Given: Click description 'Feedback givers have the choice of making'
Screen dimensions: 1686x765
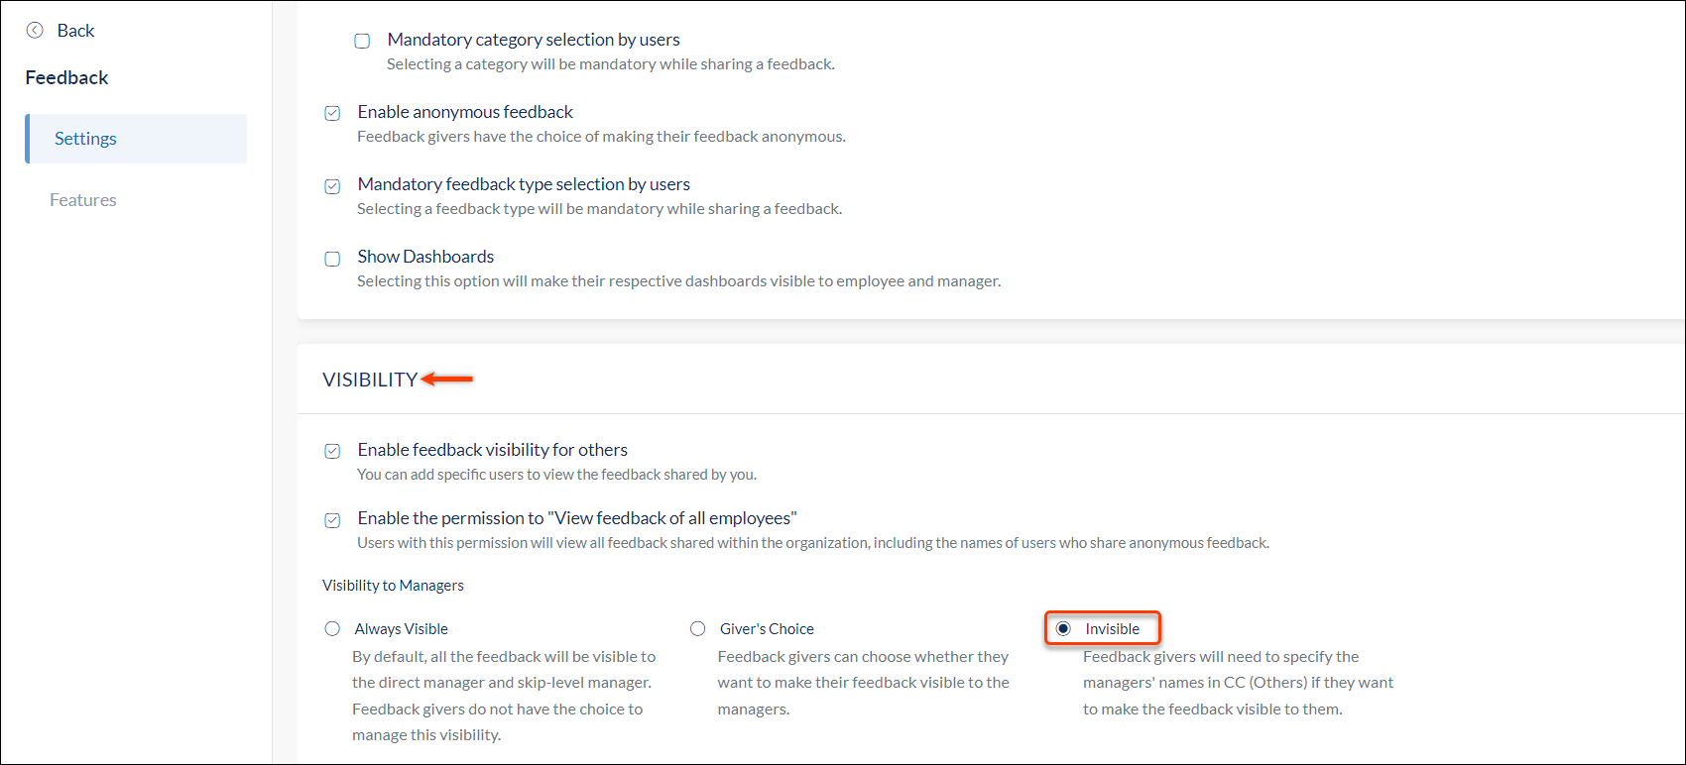Looking at the screenshot, I should click(x=601, y=137).
